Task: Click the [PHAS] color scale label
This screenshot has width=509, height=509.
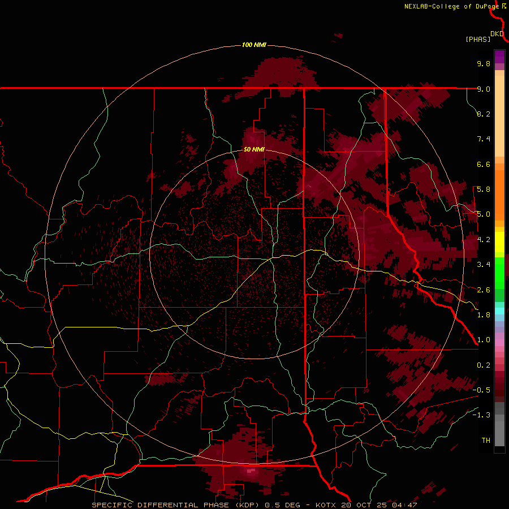Action: pyautogui.click(x=478, y=39)
